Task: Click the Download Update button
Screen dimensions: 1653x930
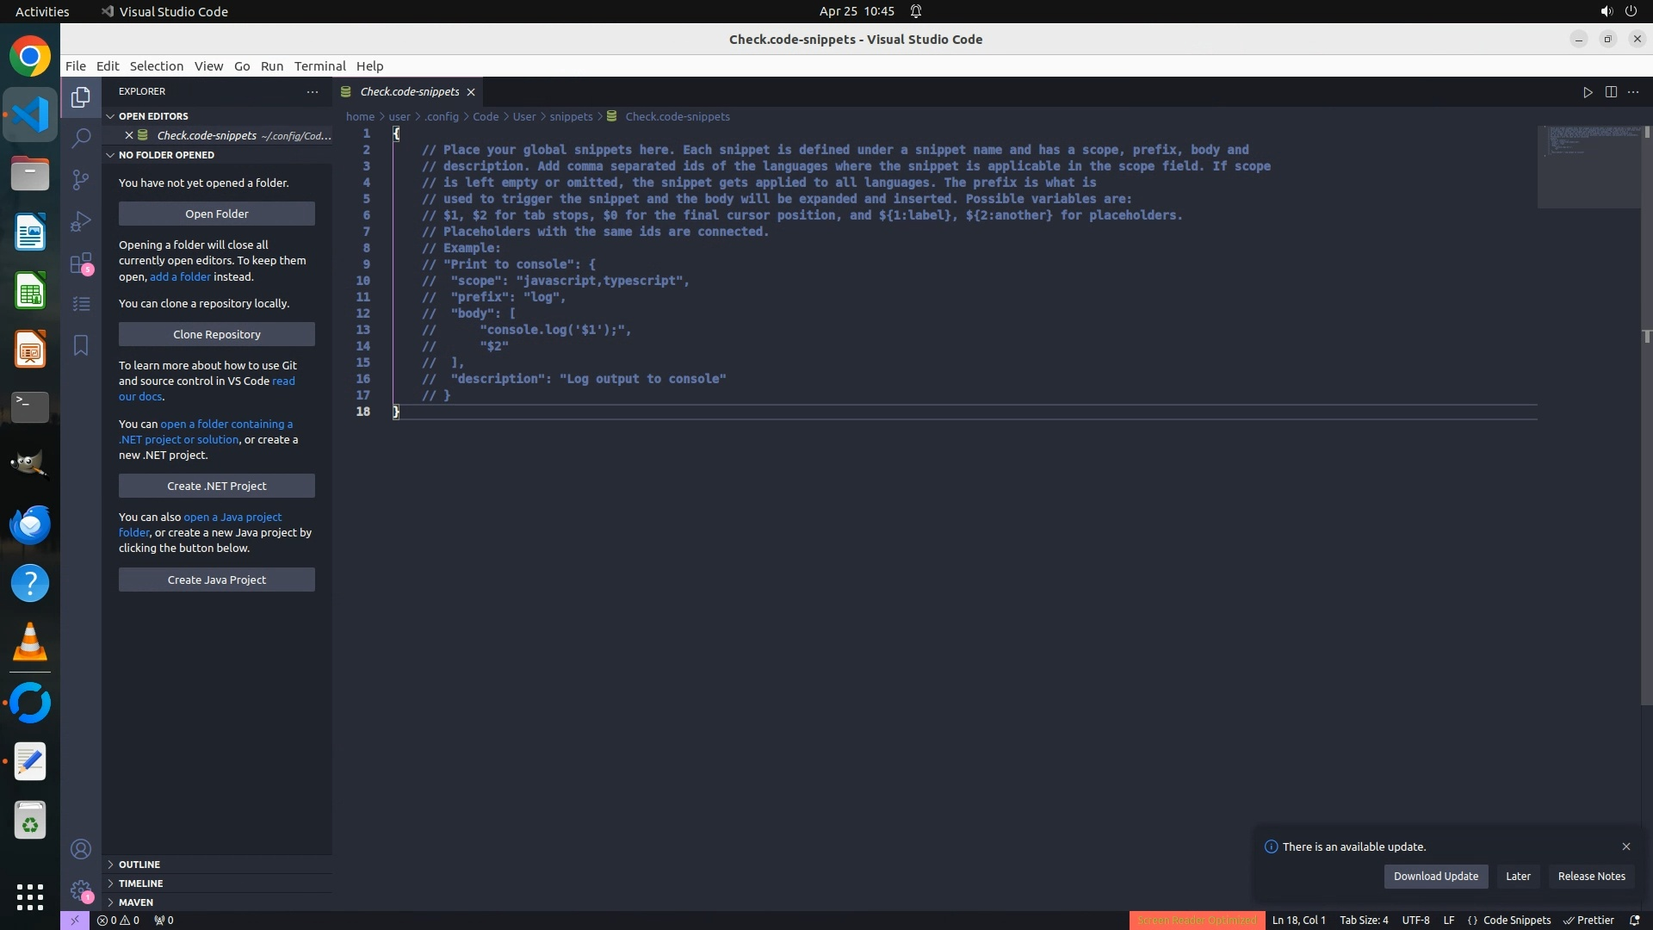Action: tap(1435, 877)
